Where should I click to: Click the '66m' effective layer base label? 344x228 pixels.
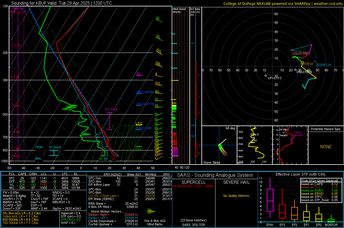[x=38, y=158]
